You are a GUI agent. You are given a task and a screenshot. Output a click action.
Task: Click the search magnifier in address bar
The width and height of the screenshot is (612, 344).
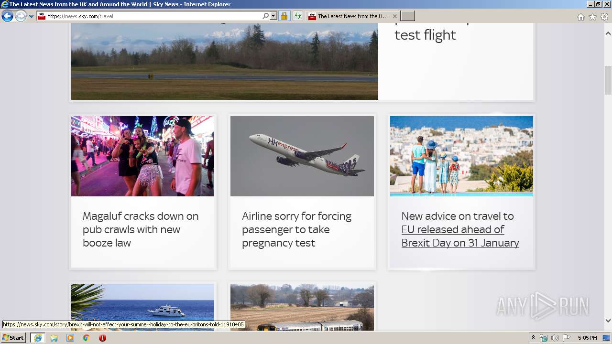point(266,16)
